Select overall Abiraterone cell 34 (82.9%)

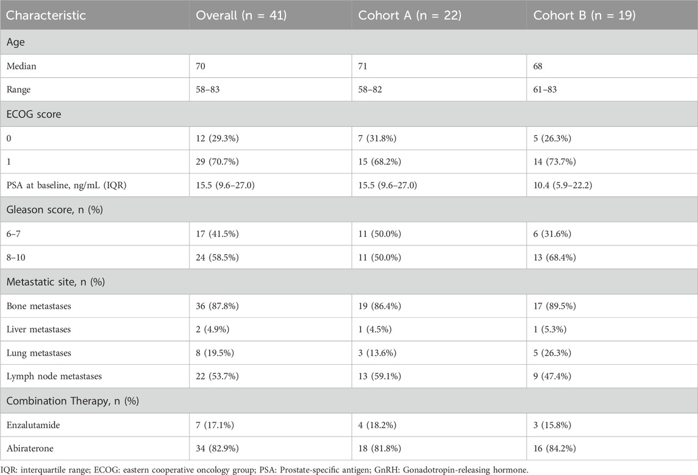pyautogui.click(x=217, y=448)
